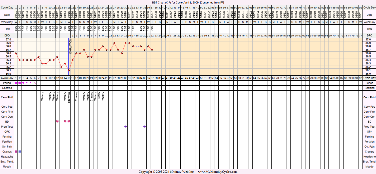Click the temperature point on day 27 peak
The width and height of the screenshot is (376, 174).
pyautogui.click(x=114, y=43)
